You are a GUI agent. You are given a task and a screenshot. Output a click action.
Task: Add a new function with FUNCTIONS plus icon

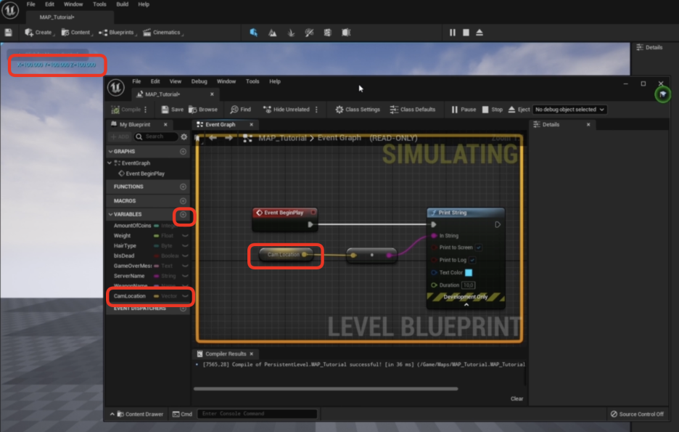(184, 187)
